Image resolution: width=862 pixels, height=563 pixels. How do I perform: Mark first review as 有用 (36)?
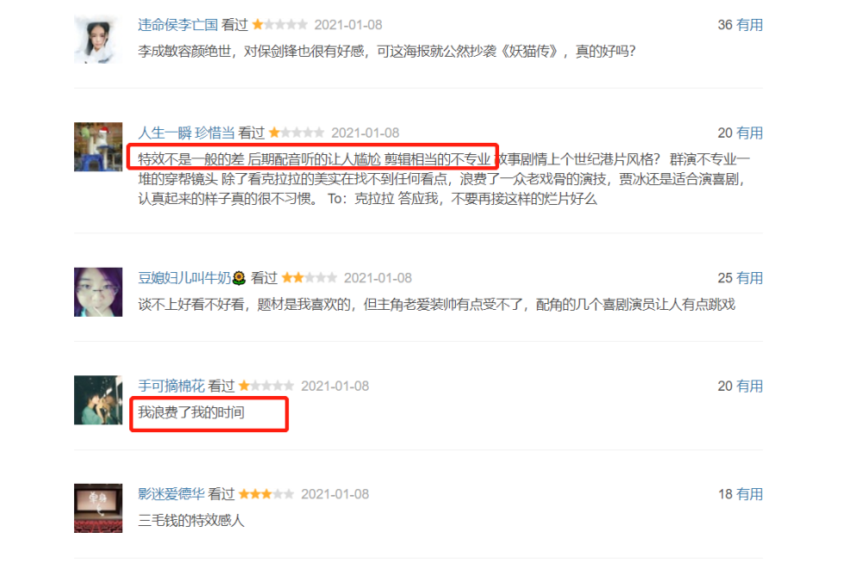pos(749,25)
